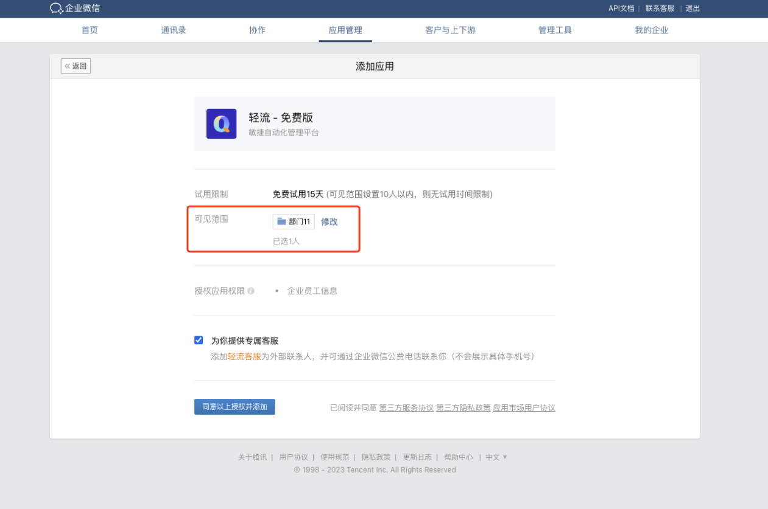Click the 轻流 app logo icon
The image size is (768, 509).
click(221, 123)
